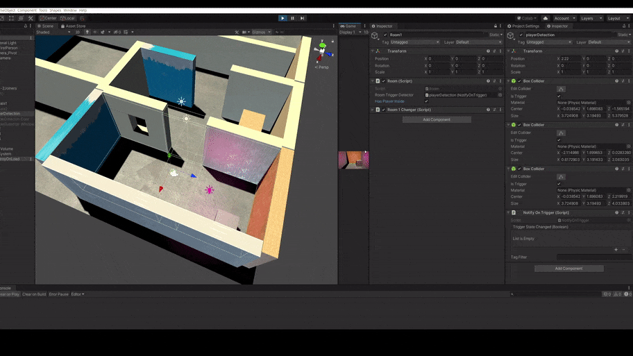Click the Game view preview thumbnail

[354, 160]
